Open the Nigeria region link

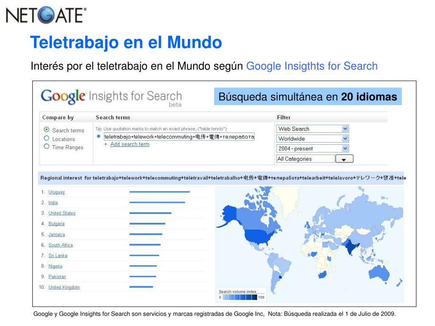[55, 266]
